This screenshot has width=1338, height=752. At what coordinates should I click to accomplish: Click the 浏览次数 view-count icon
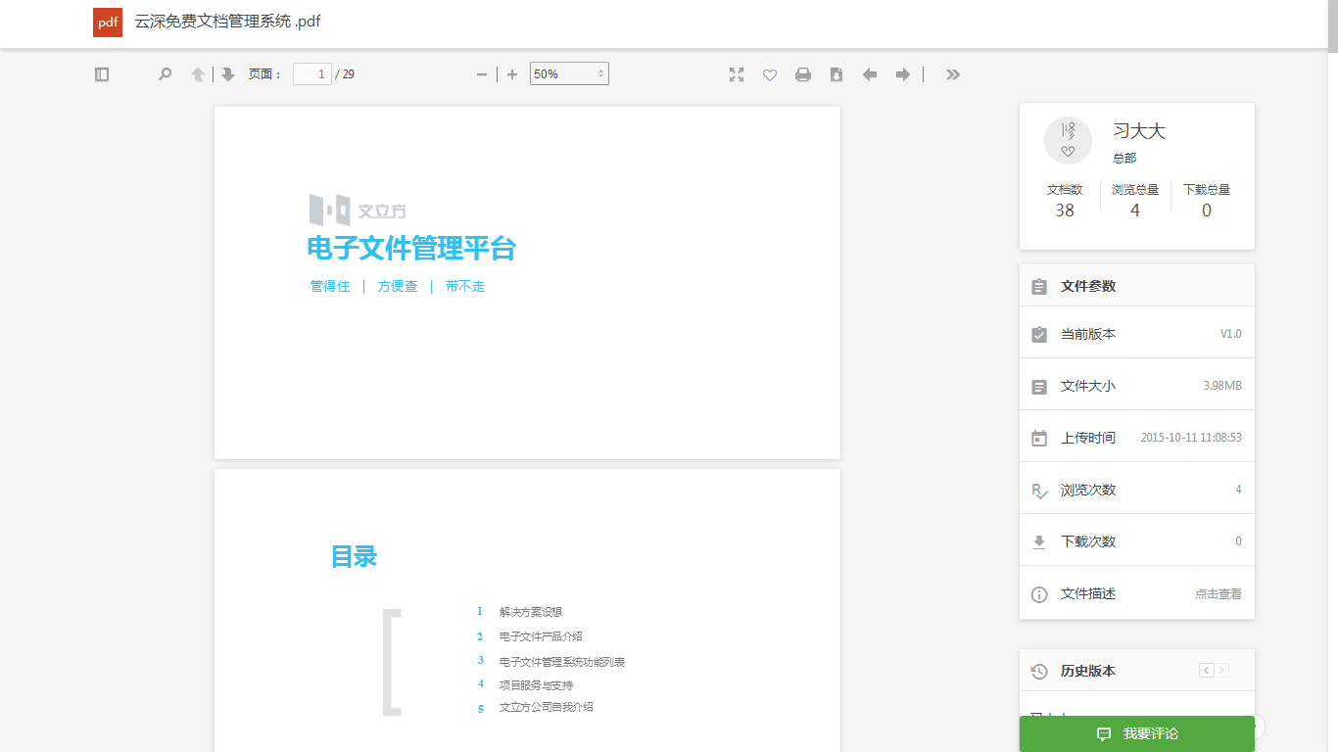[x=1039, y=491]
